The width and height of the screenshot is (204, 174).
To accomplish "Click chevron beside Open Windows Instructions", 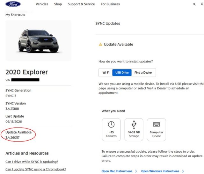I will [x=183, y=171].
